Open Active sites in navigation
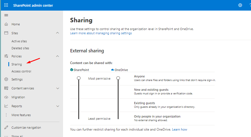 point(19,41)
